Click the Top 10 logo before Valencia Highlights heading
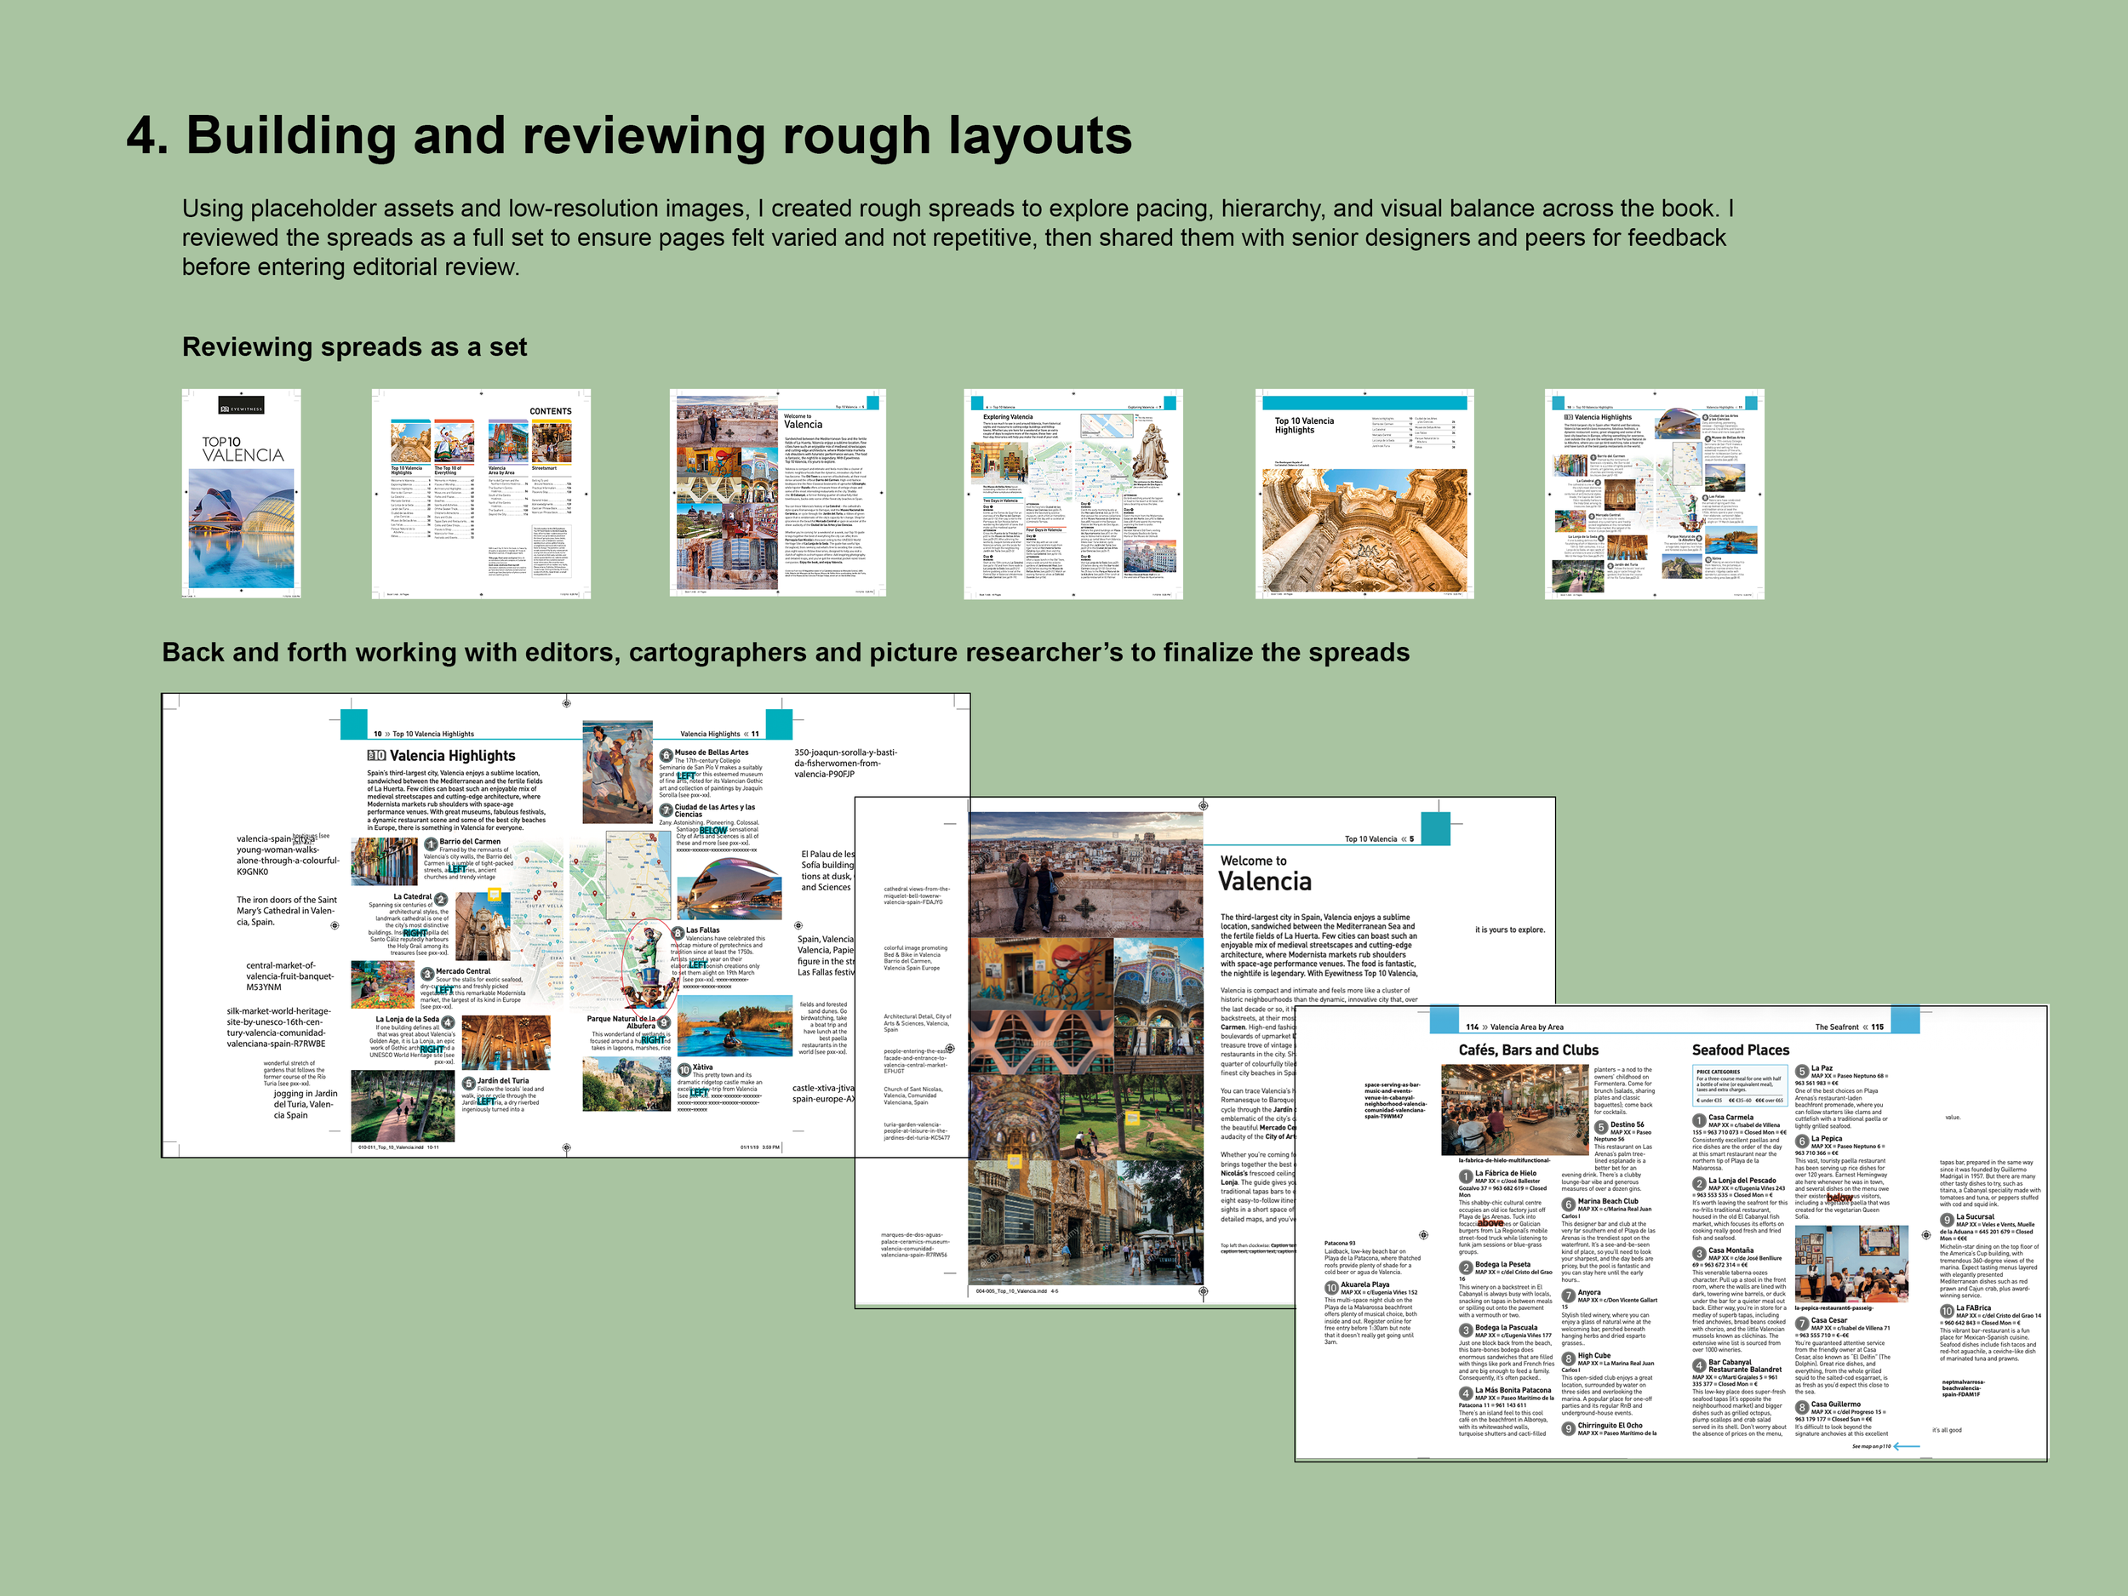 point(376,755)
